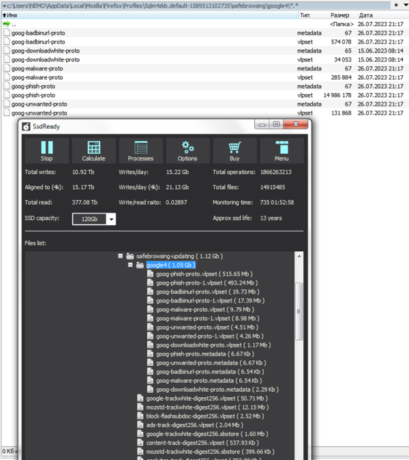Select goog-malware-proto.vlpset ( 9.79 Mb )
Viewport: 409px width, 460px height.
(x=205, y=309)
